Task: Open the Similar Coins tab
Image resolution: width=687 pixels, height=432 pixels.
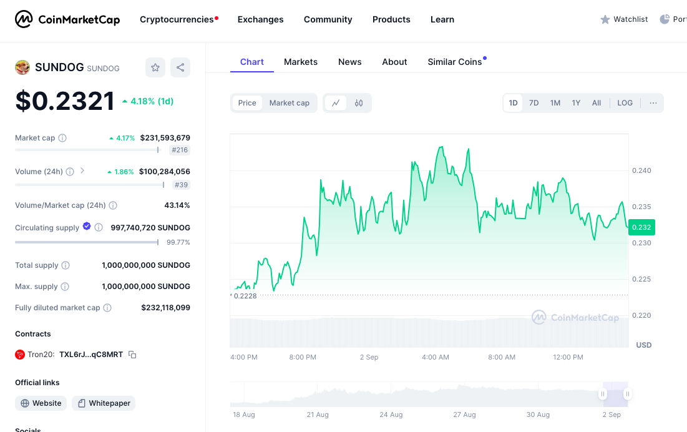Action: coord(454,62)
